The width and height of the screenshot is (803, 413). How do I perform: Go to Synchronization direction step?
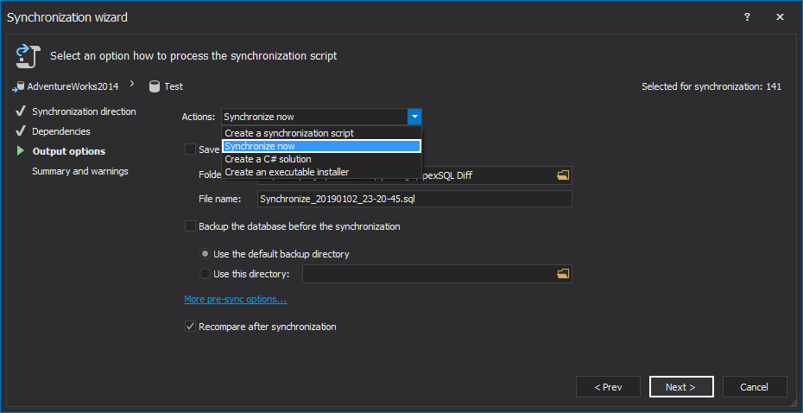[x=84, y=111]
